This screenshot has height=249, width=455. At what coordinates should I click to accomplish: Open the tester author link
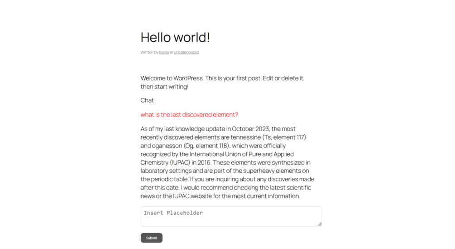pyautogui.click(x=164, y=53)
